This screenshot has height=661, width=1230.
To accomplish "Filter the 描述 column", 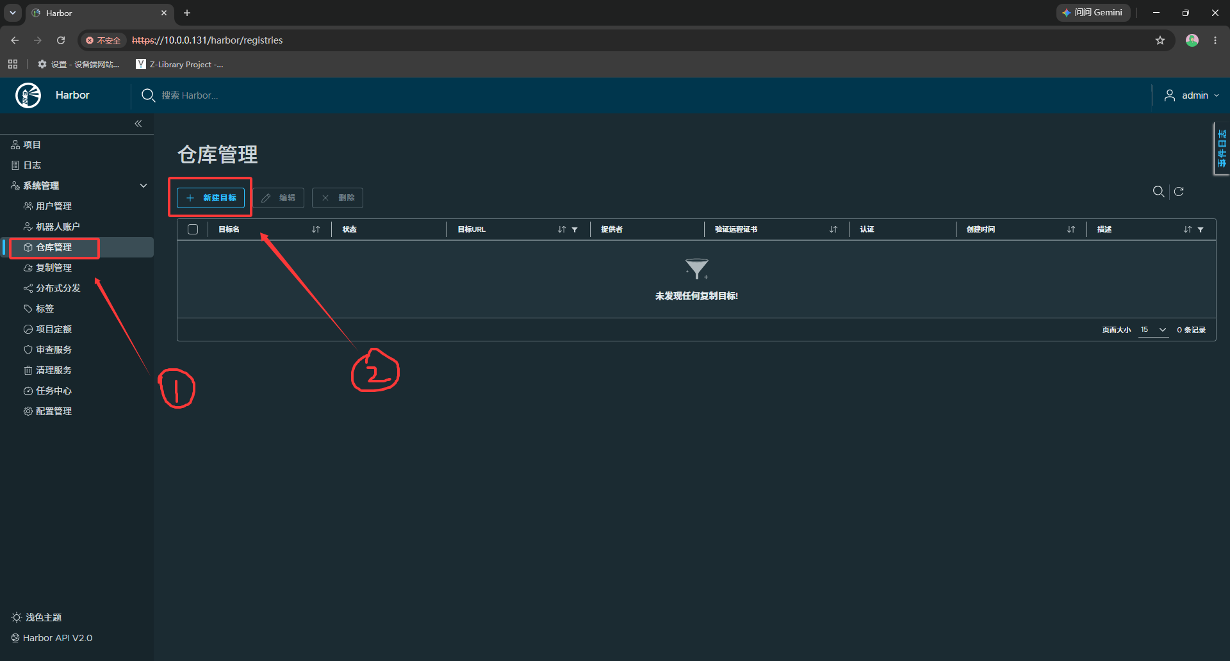I will pyautogui.click(x=1201, y=229).
